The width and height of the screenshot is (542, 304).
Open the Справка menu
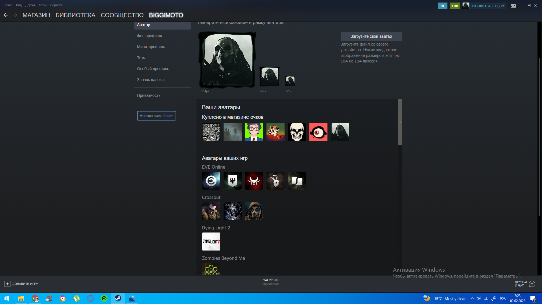coord(56,5)
